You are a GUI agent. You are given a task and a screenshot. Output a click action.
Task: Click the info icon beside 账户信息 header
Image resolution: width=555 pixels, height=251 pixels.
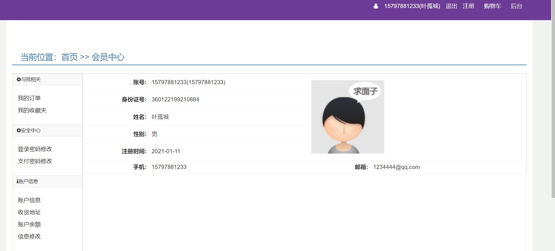(17, 181)
